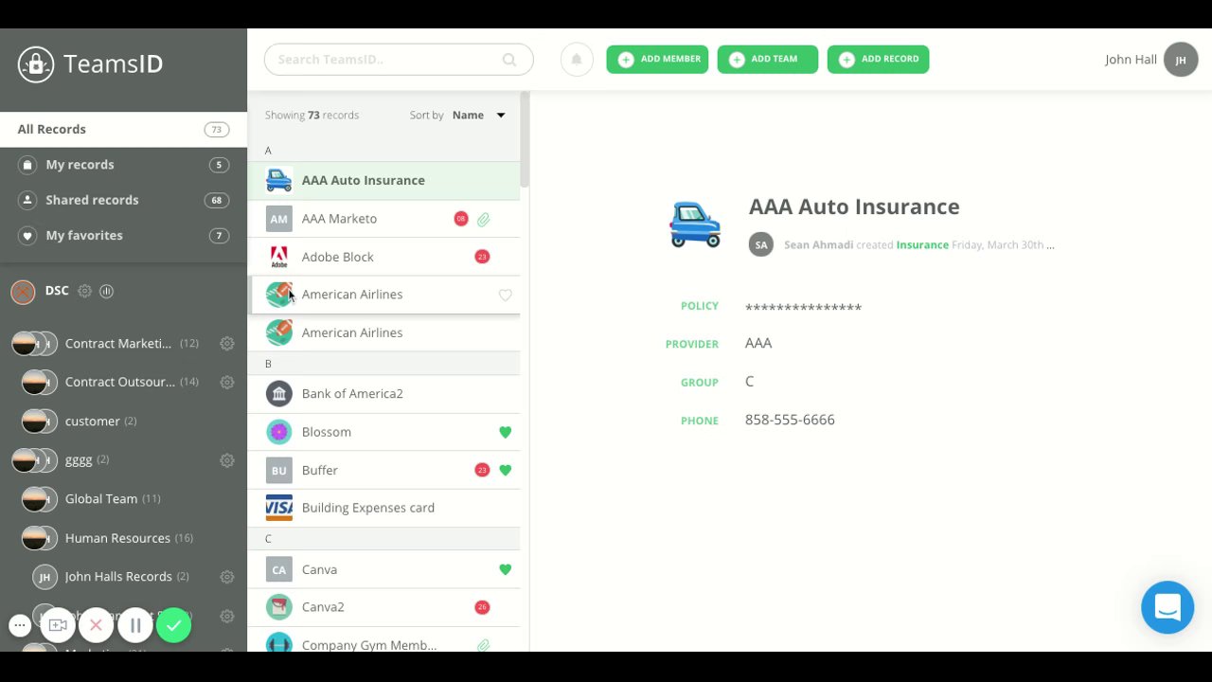Open the Global Team
The height and width of the screenshot is (682, 1212).
[101, 499]
